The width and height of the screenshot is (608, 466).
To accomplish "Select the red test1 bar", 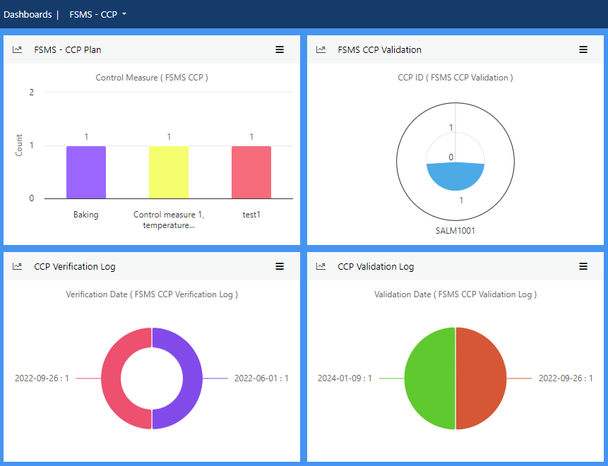I will [251, 172].
